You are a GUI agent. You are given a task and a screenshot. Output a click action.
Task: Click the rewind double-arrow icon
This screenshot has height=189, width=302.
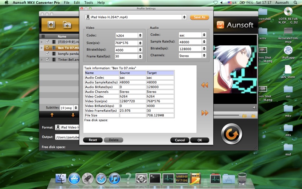click(205, 85)
